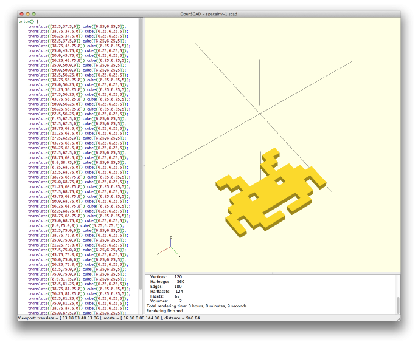Click the console output scrollbar thumb
Image resolution: width=418 pixels, height=345 pixels.
pos(399,305)
